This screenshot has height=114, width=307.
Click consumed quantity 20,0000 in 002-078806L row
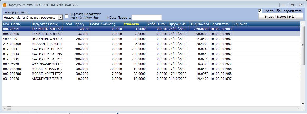(116, 69)
